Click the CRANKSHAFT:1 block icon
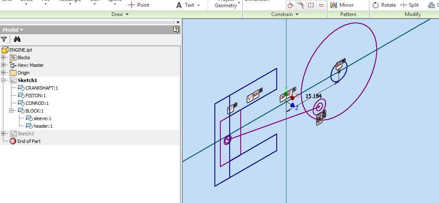 [21, 88]
